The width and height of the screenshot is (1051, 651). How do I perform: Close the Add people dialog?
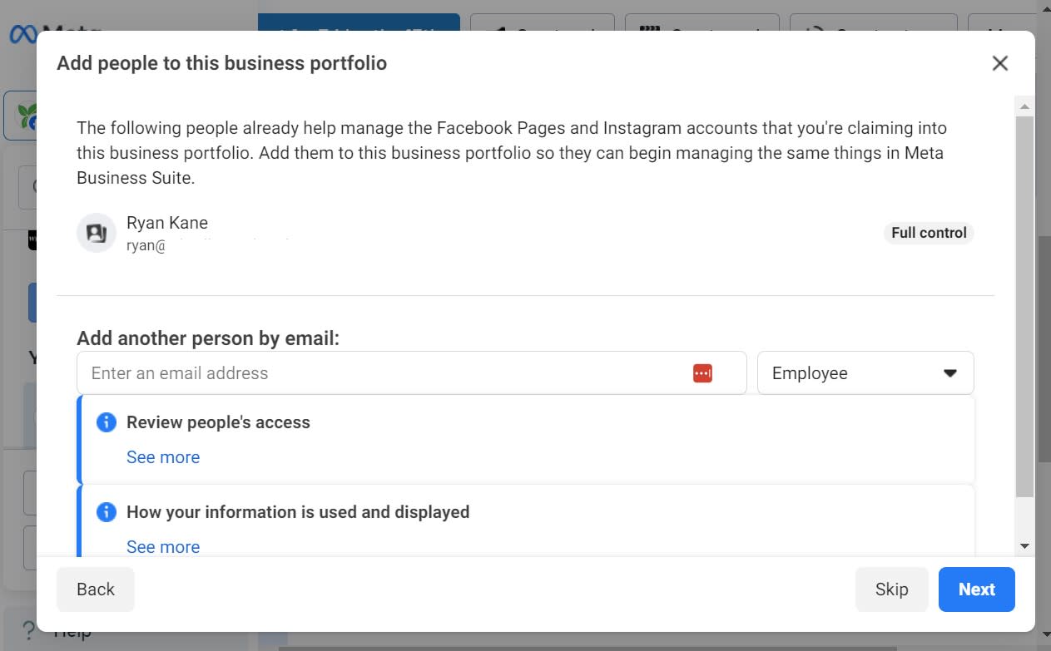pyautogui.click(x=1000, y=63)
